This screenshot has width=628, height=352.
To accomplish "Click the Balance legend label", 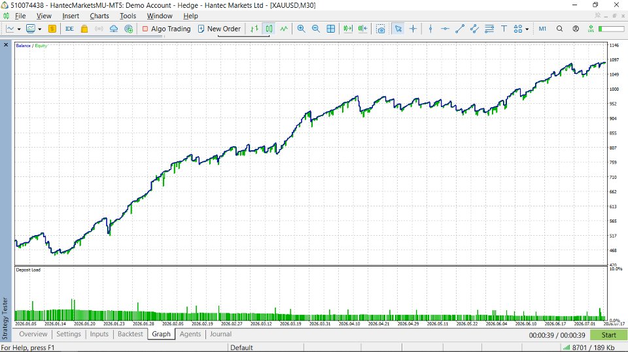I will 24,46.
